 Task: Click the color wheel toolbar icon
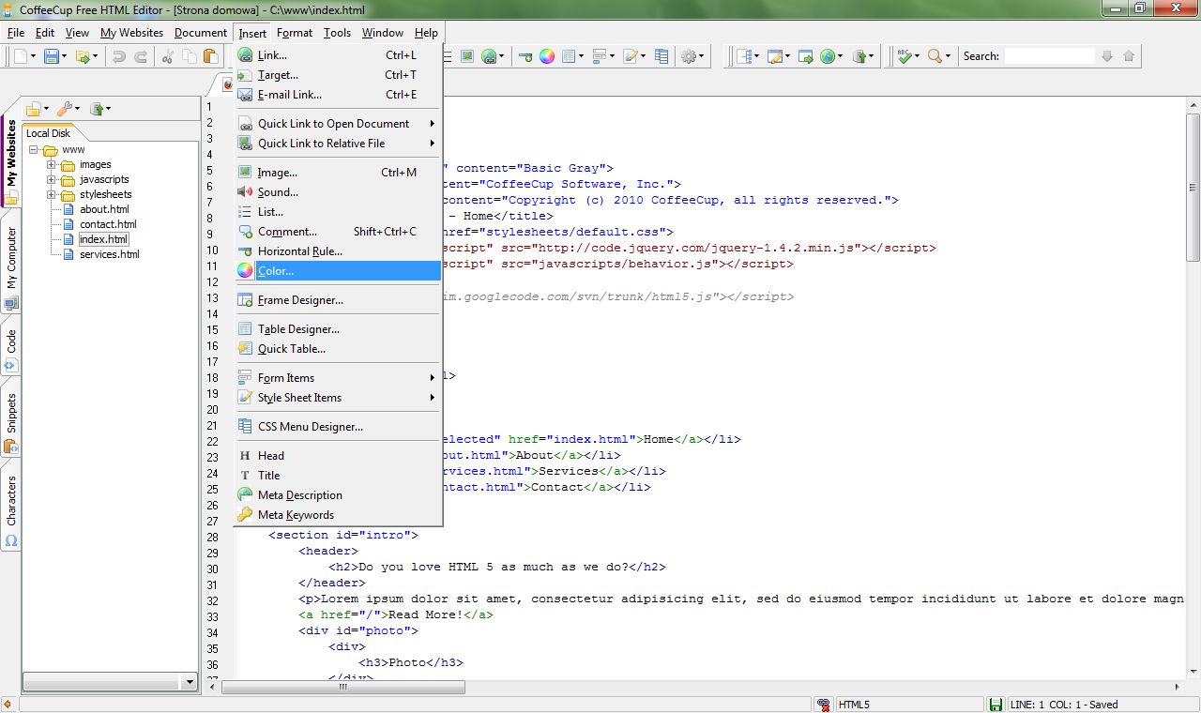point(547,56)
